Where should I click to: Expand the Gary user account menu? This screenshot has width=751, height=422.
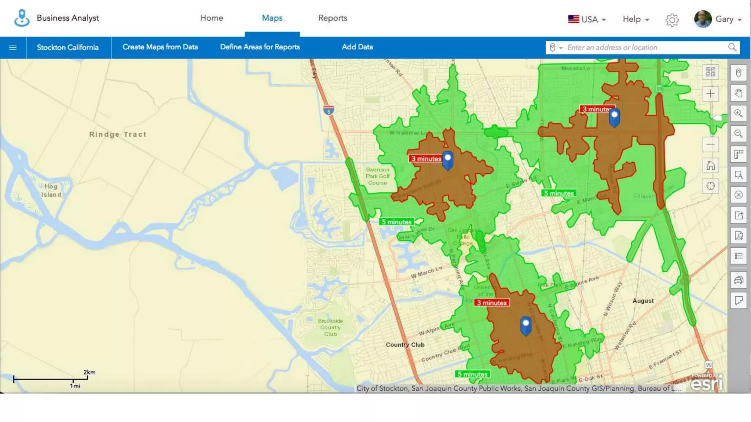(718, 19)
